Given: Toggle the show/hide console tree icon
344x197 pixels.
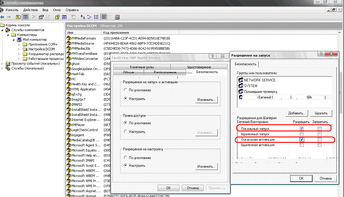Looking at the screenshot, I should tap(25, 17).
